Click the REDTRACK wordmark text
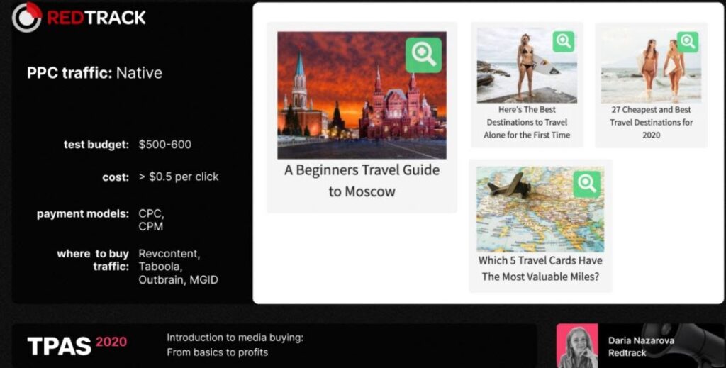Screen dimensions: 726x368 point(96,18)
